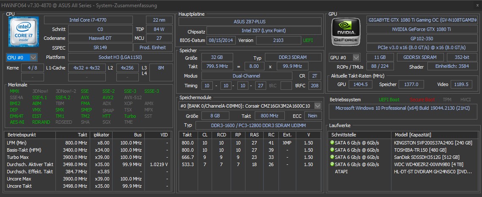Click the XMP entry in timing table

click(x=286, y=143)
